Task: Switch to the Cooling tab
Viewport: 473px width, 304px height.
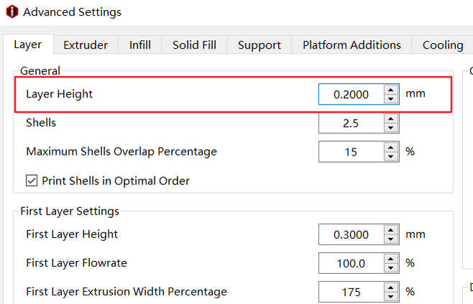Action: coord(443,45)
